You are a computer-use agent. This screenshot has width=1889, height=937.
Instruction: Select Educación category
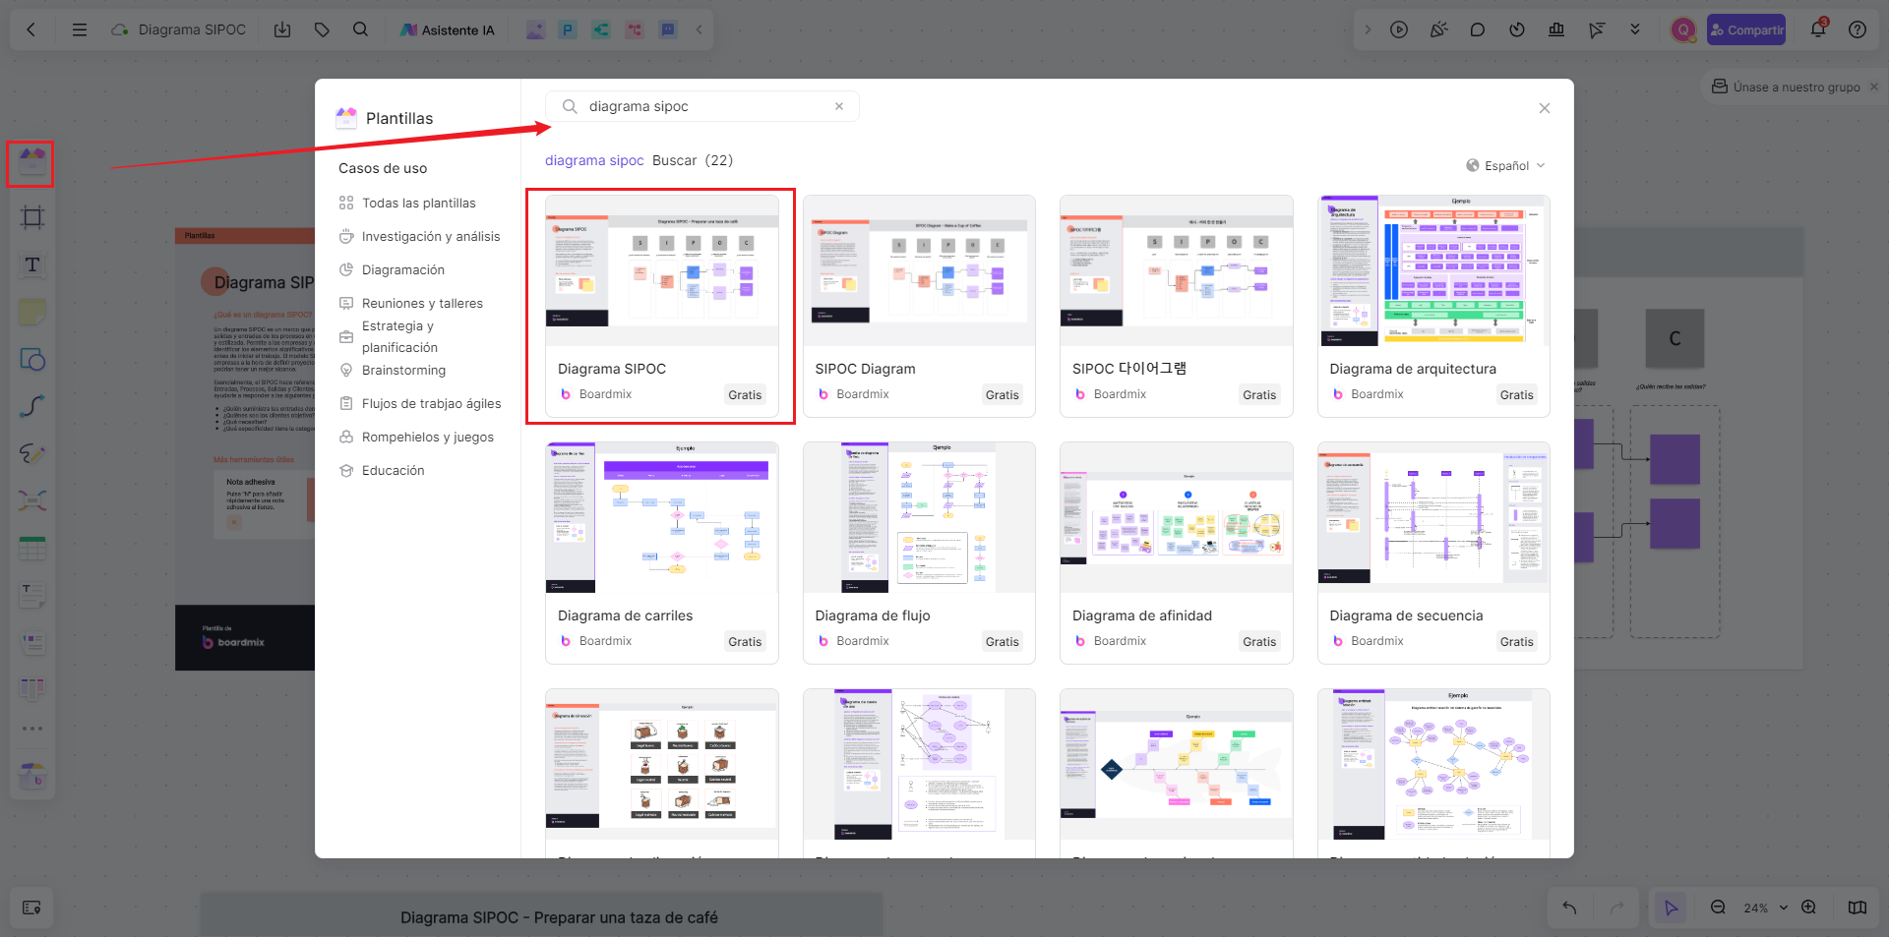click(382, 470)
